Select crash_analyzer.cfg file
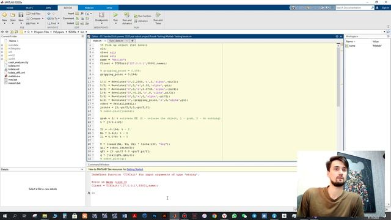 pos(18,62)
